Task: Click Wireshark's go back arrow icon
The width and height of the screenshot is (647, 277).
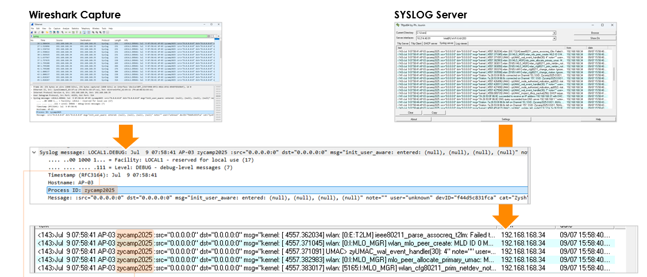Action: point(66,32)
